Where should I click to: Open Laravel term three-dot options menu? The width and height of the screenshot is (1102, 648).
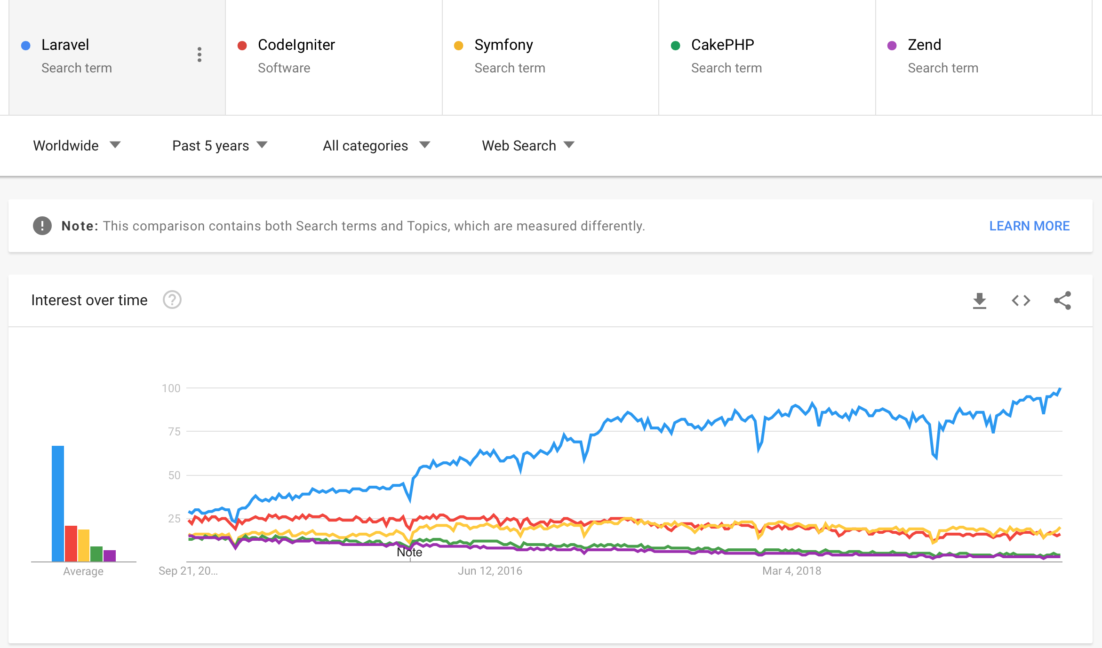200,55
